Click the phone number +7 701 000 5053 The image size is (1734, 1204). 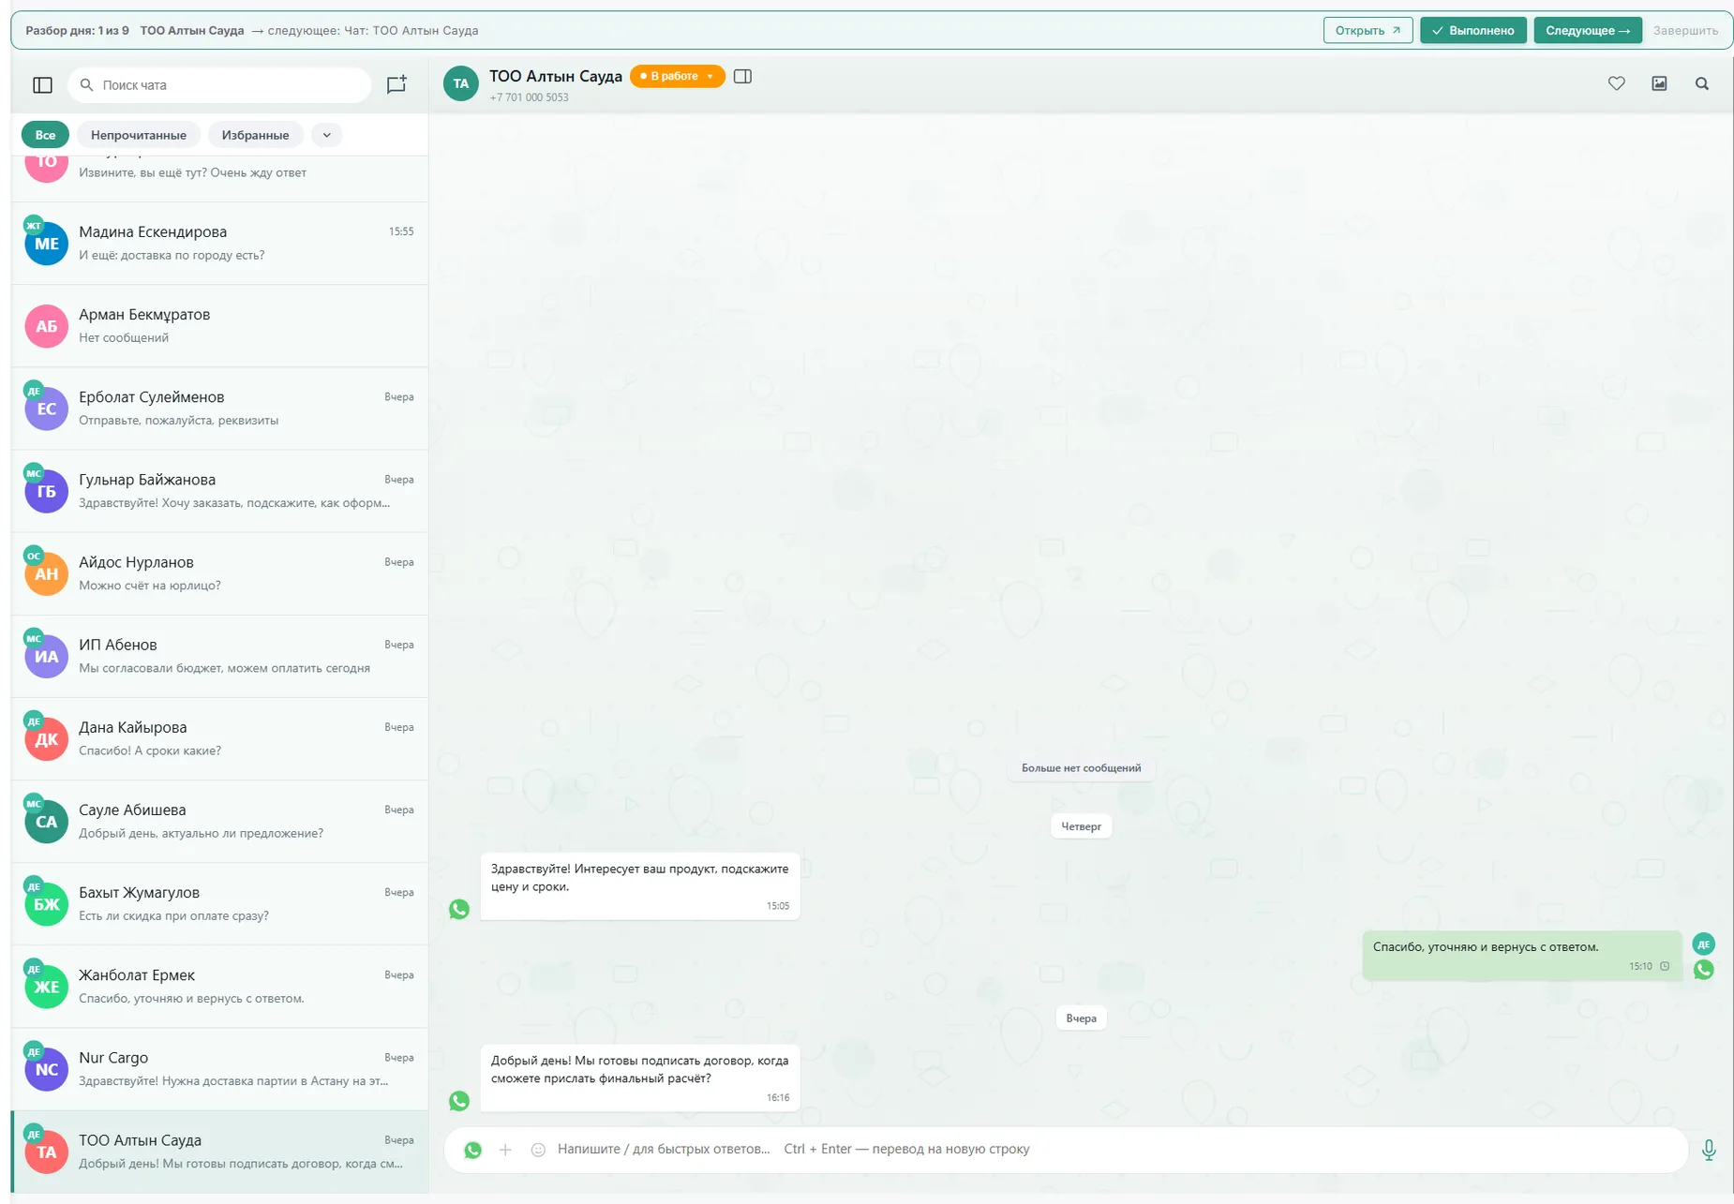pos(529,97)
